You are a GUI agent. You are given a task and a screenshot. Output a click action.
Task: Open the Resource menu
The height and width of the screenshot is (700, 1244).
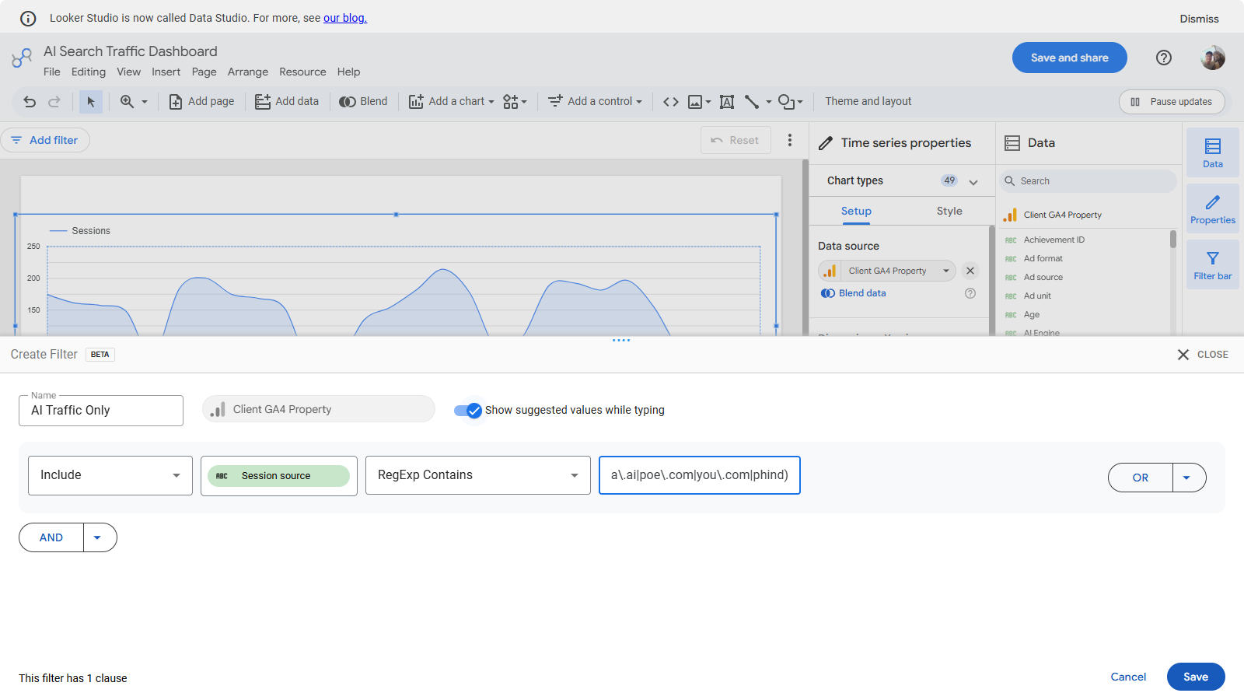pyautogui.click(x=302, y=72)
